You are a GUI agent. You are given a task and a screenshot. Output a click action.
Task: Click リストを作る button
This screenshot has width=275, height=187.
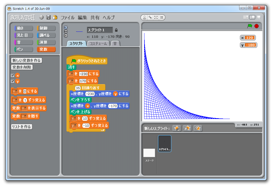coord(22,127)
